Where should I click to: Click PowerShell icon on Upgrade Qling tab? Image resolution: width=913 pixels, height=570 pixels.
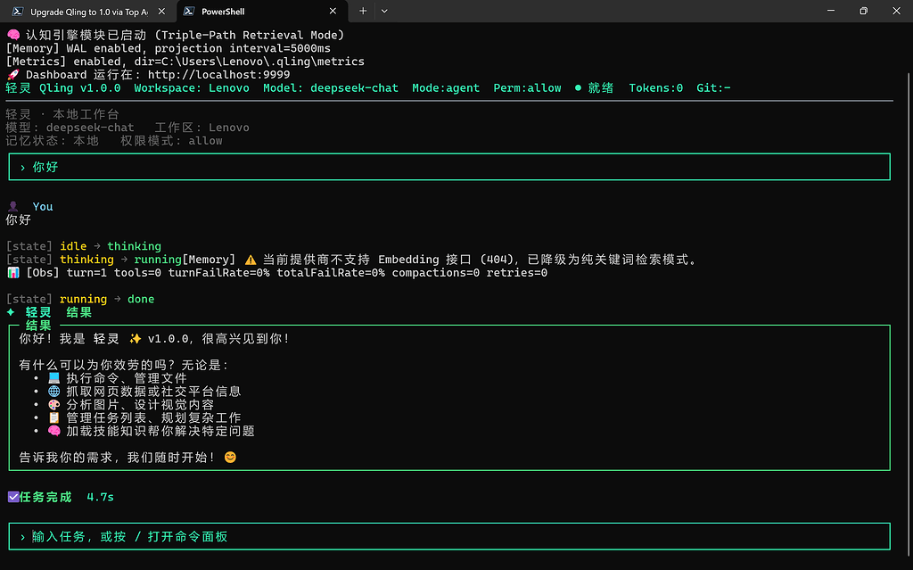[18, 11]
